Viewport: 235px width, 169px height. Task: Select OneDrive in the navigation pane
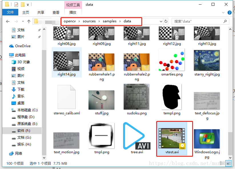coord(23,46)
